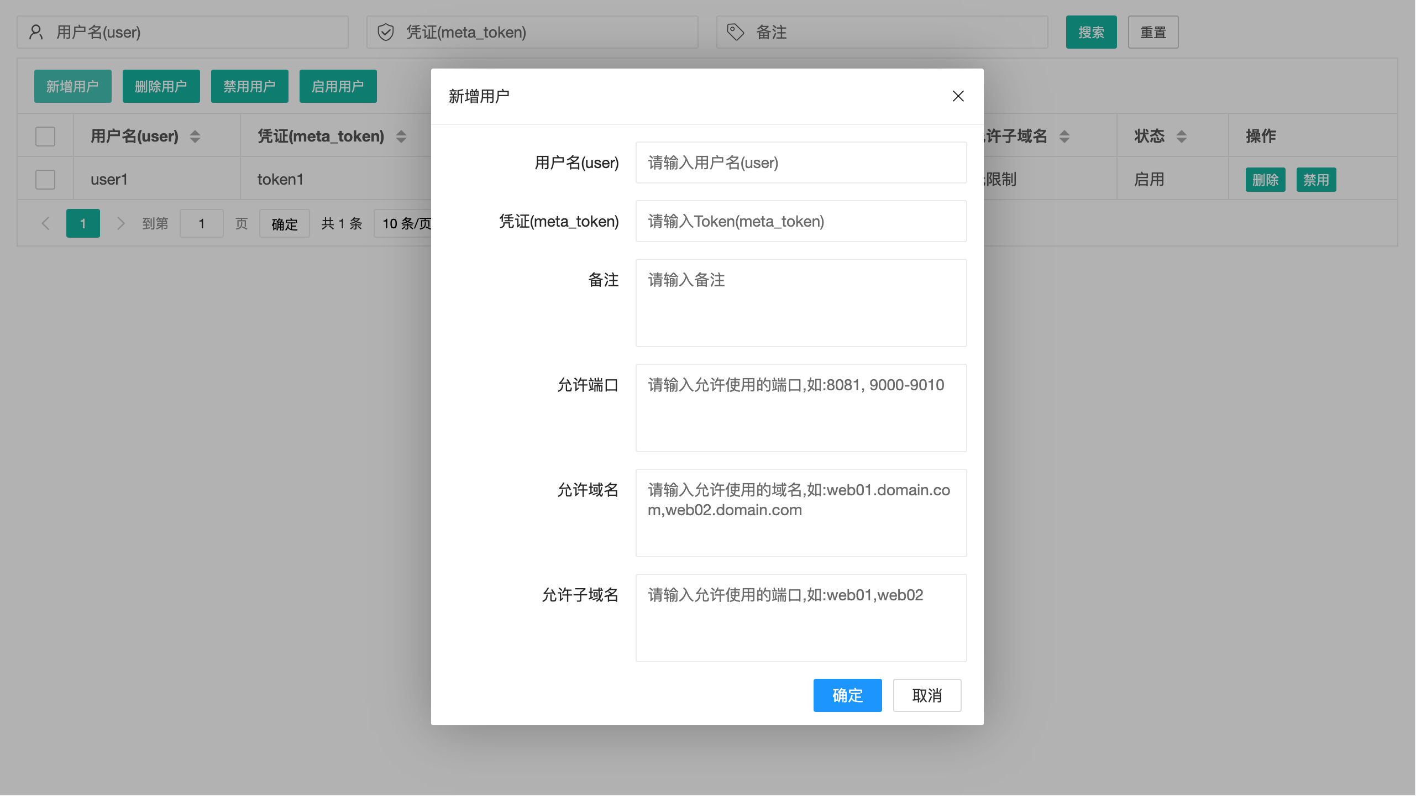Click the 搜索 search button

click(1090, 32)
